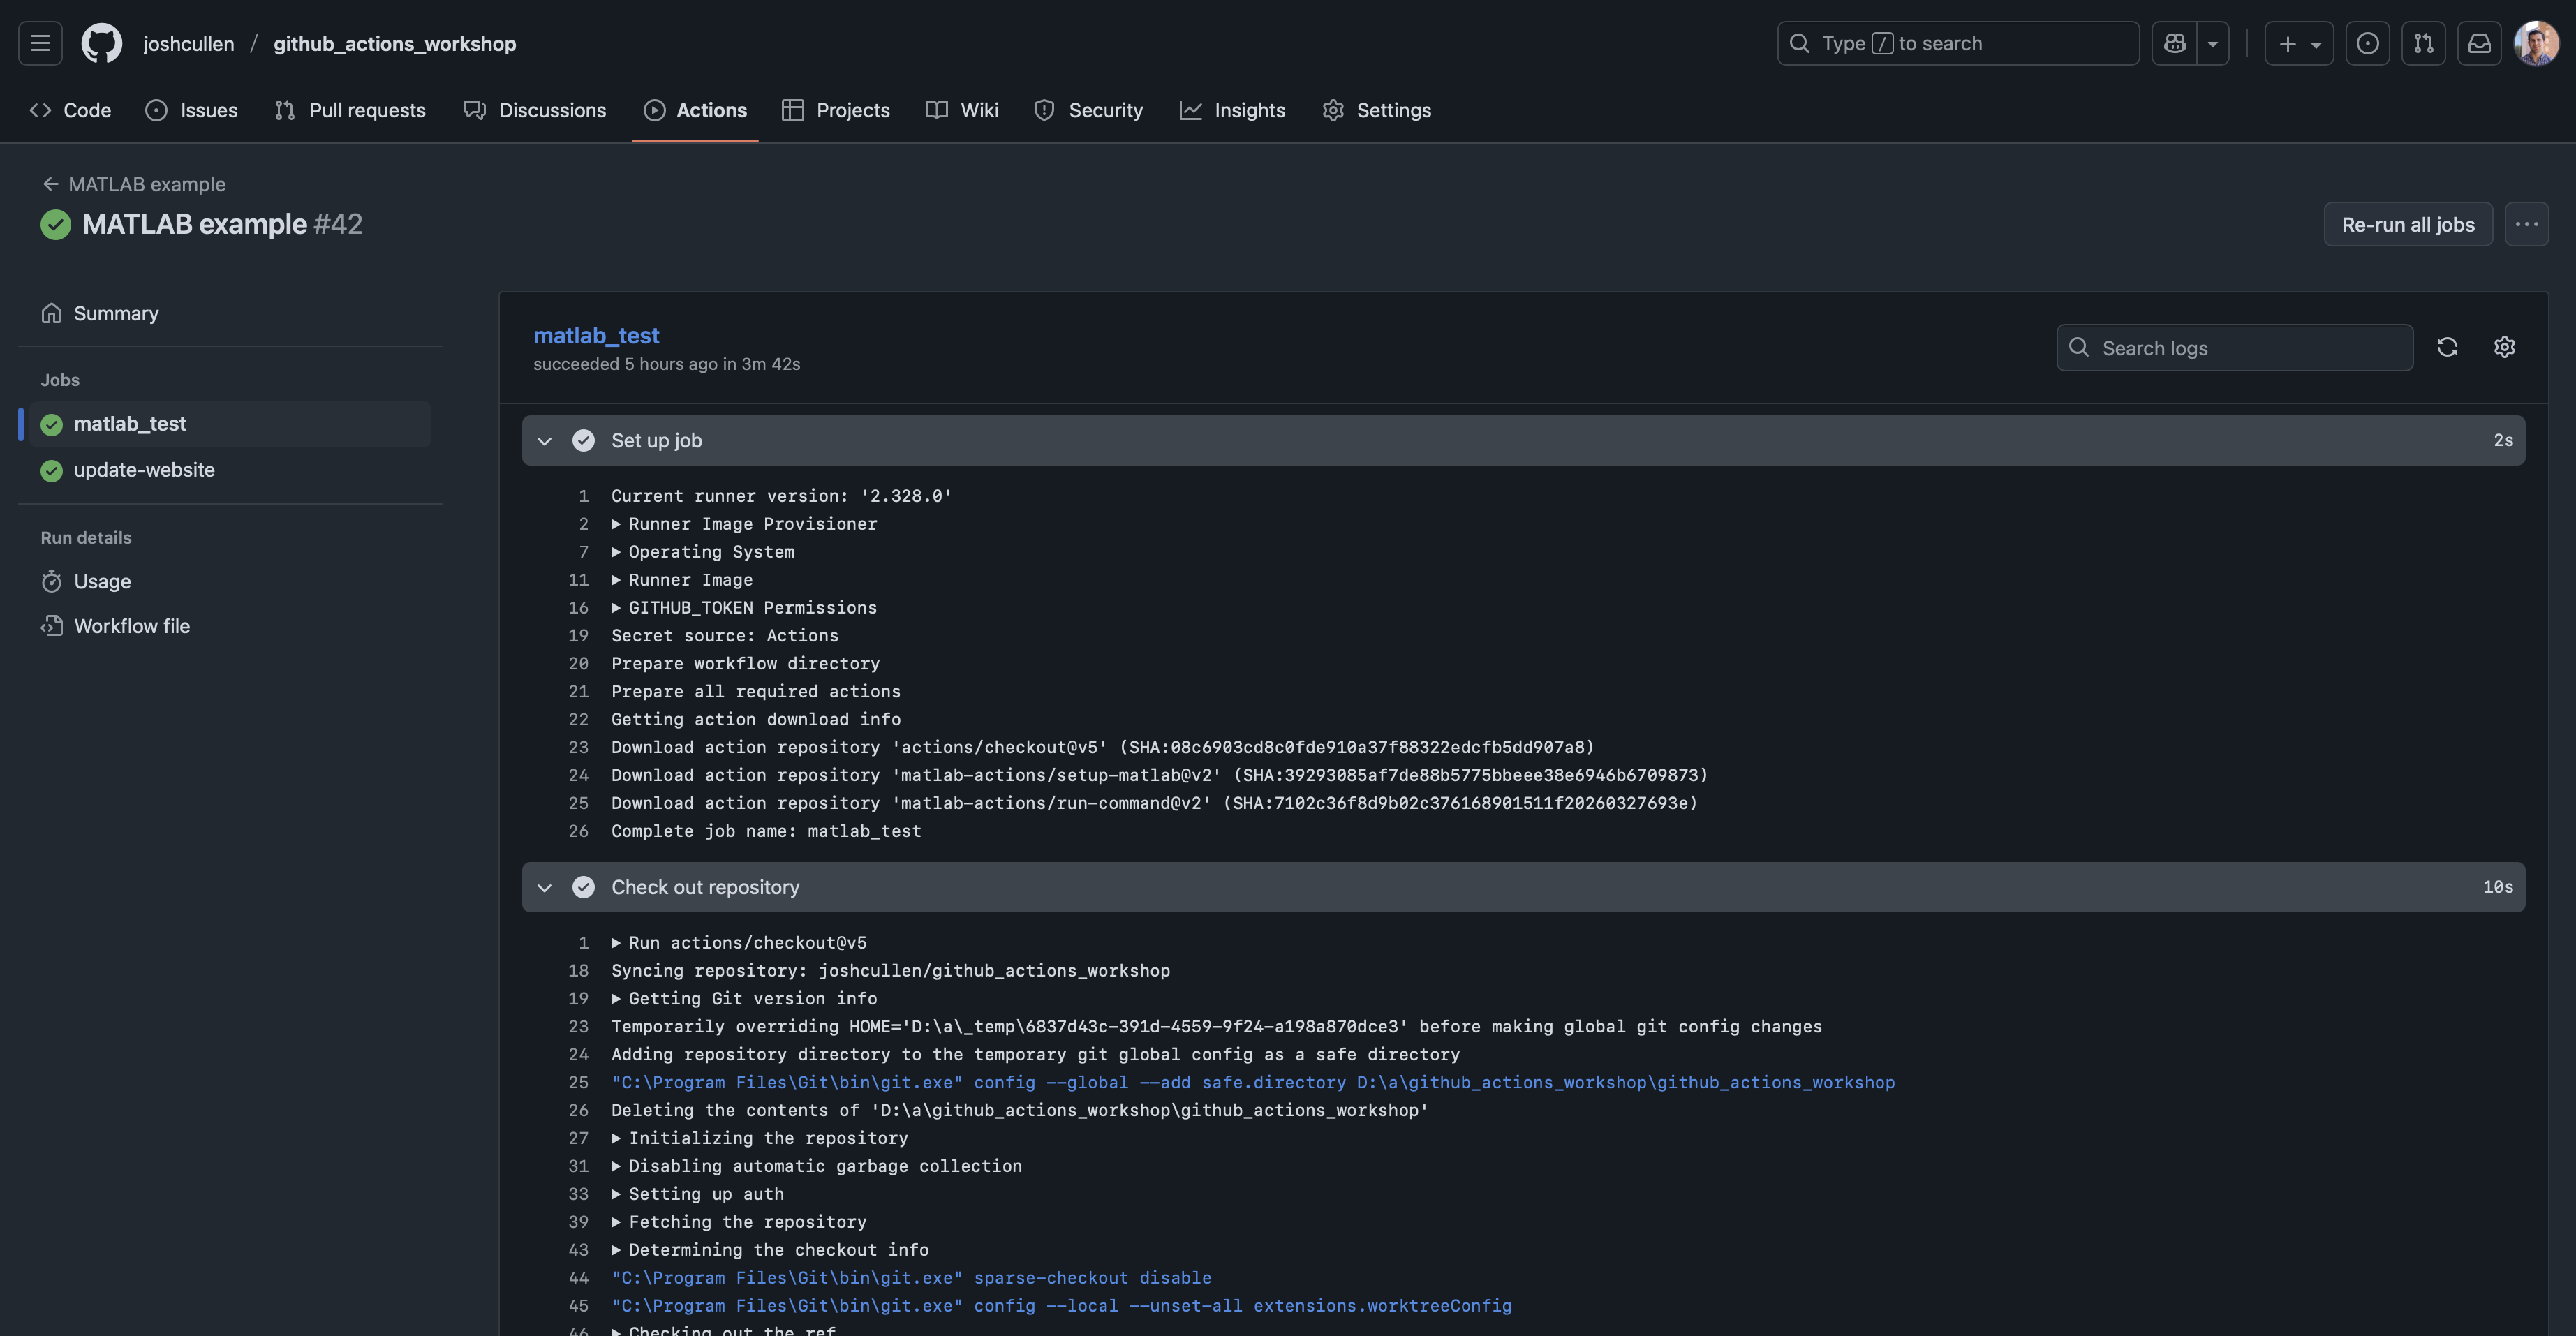Open the notifications inbox icon
Screen dimensions: 2576x1336
coord(2479,43)
